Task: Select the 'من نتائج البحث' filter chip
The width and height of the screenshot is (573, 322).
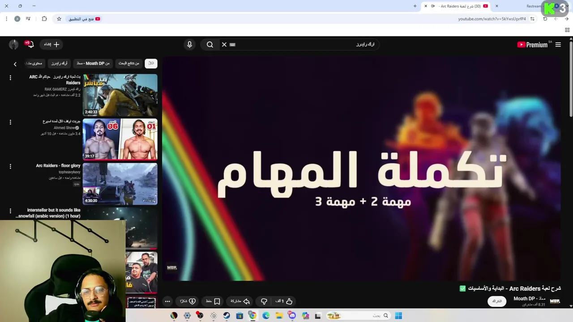Action: click(x=129, y=63)
